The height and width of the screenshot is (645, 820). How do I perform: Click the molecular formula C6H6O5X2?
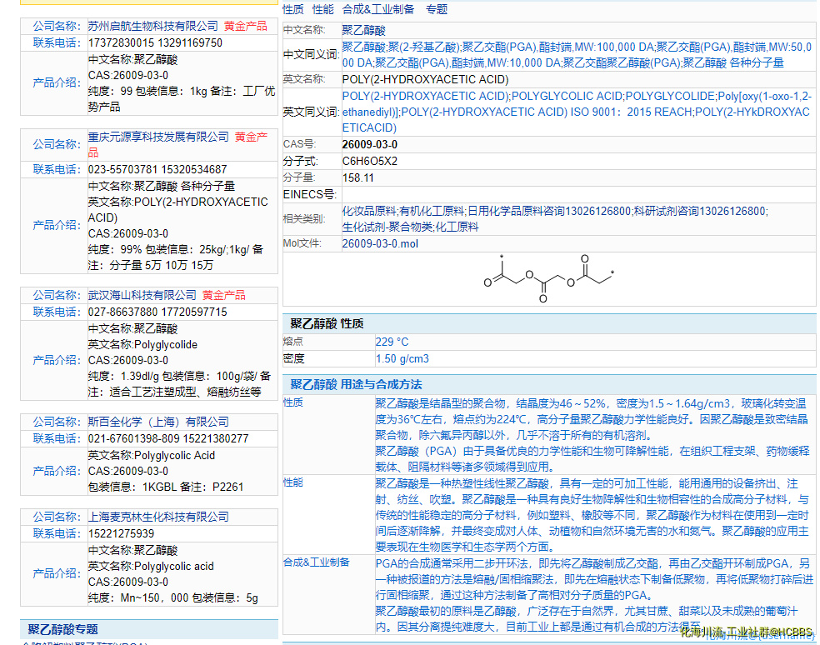370,161
